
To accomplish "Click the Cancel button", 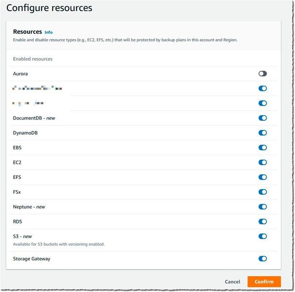I will [x=232, y=282].
